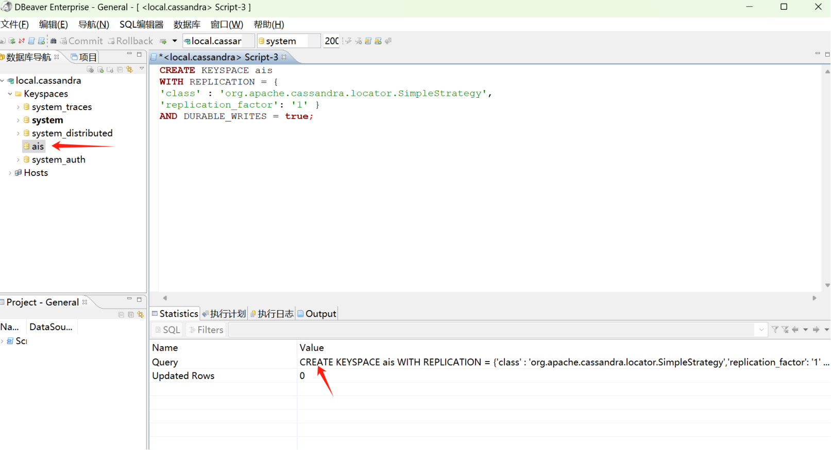The image size is (831, 450).
Task: Select the ais keyspace
Action: (34, 147)
